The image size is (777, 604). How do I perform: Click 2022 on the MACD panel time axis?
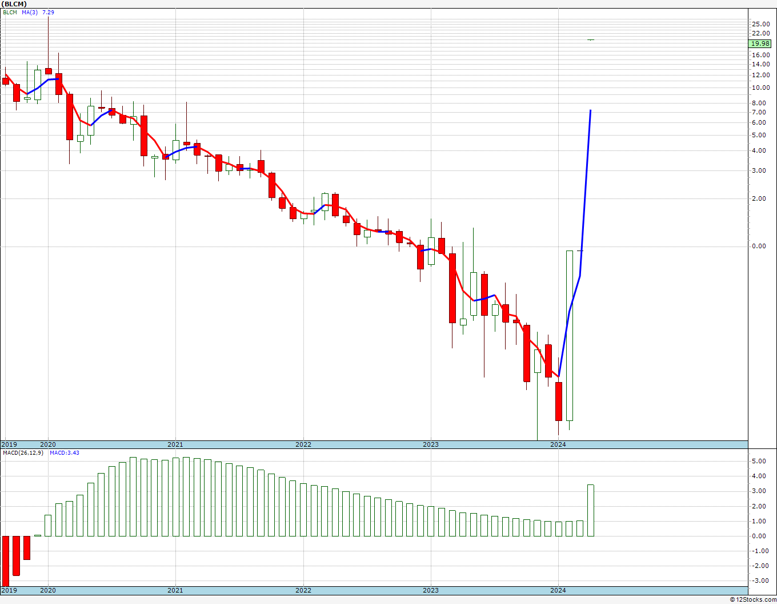tap(303, 590)
